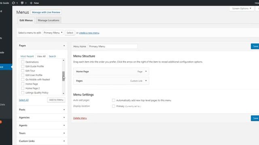
Task: Switch to Edit Menus tab
Action: coord(26,21)
